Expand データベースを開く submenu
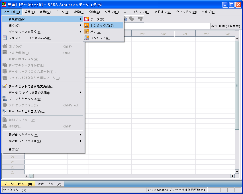The width and height of the screenshot is (243, 194). click(25, 32)
